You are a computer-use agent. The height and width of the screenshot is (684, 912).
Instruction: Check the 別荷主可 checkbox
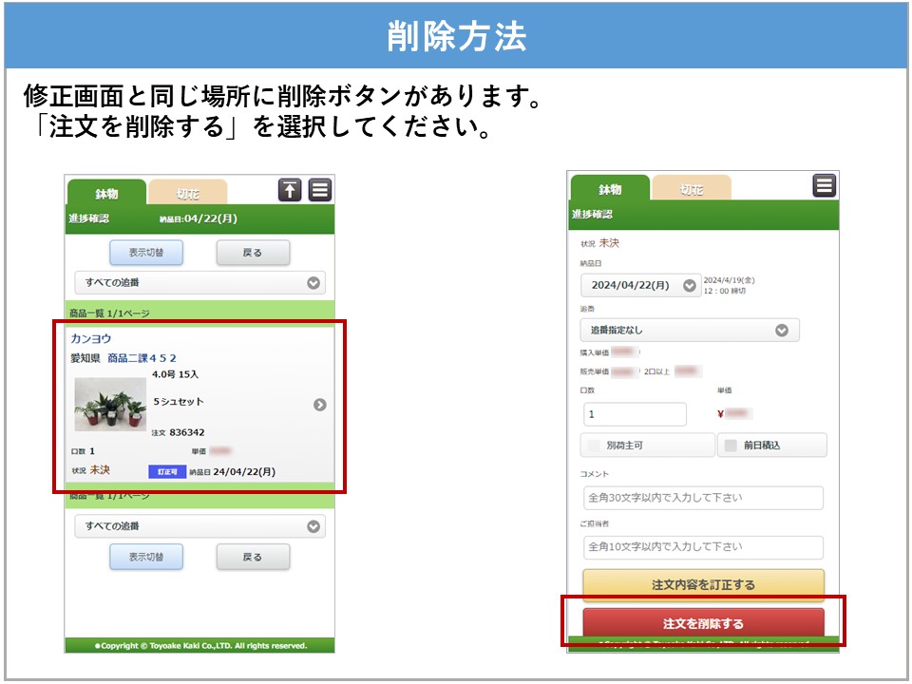[596, 445]
